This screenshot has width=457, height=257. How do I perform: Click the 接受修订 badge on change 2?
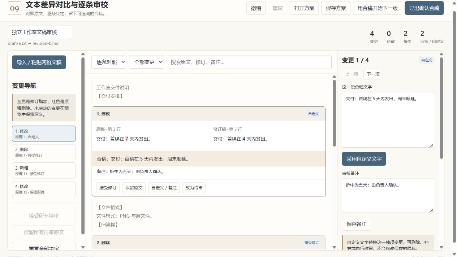click(x=312, y=243)
